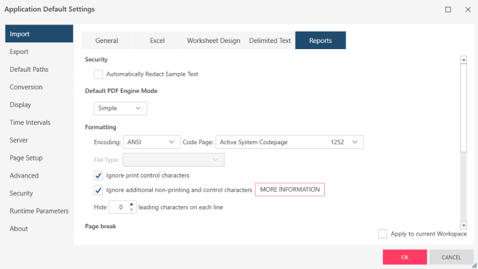
Task: Decrease hidden leading characters with down arrow
Action: (x=131, y=210)
